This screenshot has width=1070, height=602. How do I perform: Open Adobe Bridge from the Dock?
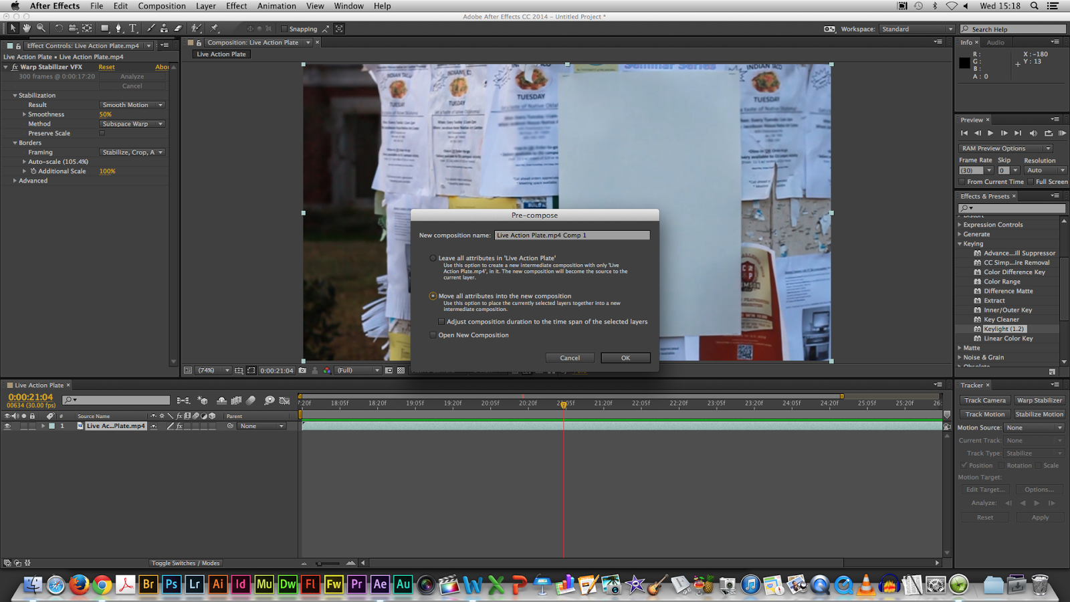click(148, 584)
